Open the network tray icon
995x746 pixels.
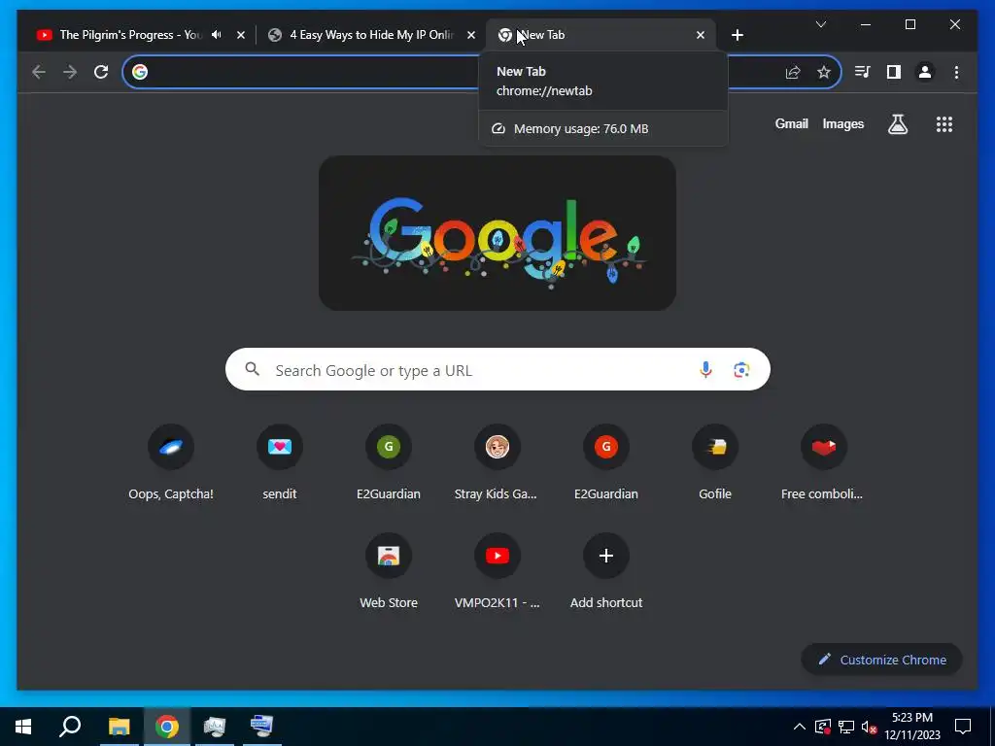[846, 727]
